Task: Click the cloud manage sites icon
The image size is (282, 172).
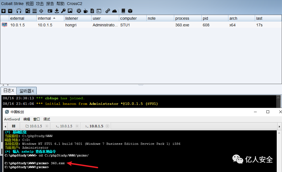Action: (114, 11)
